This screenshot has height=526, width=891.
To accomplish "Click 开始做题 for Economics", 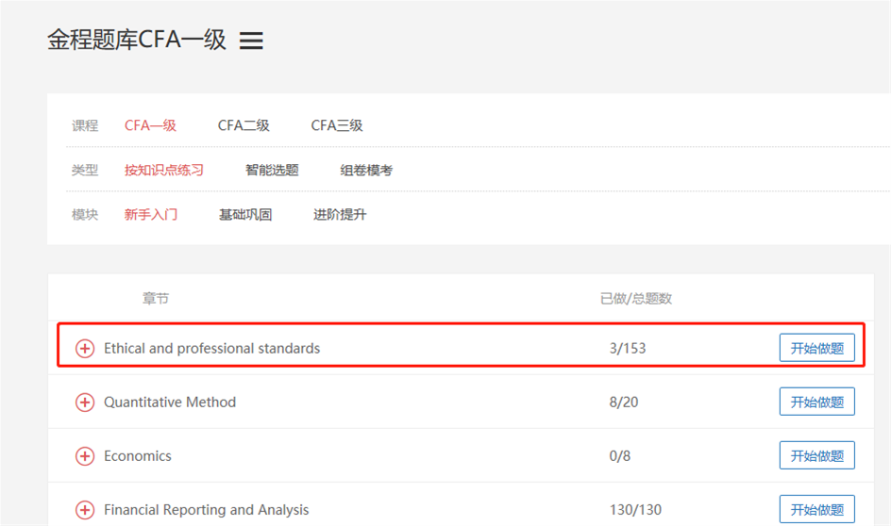I will click(817, 455).
